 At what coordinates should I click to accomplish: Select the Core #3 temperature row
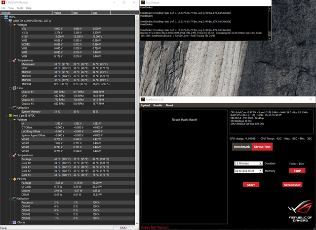[78, 175]
